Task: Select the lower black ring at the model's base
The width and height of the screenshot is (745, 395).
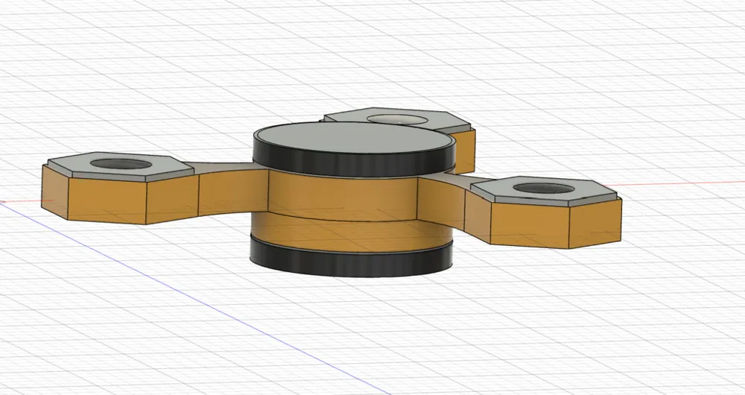Action: tap(352, 259)
